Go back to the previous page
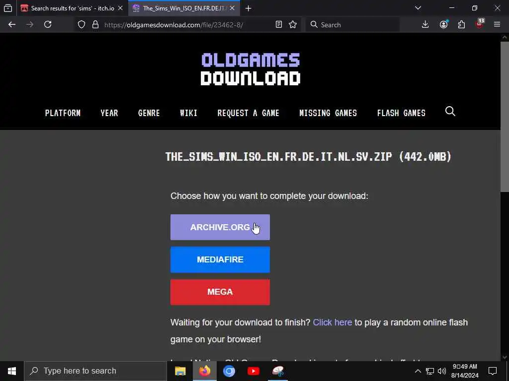This screenshot has width=509, height=381. [12, 25]
